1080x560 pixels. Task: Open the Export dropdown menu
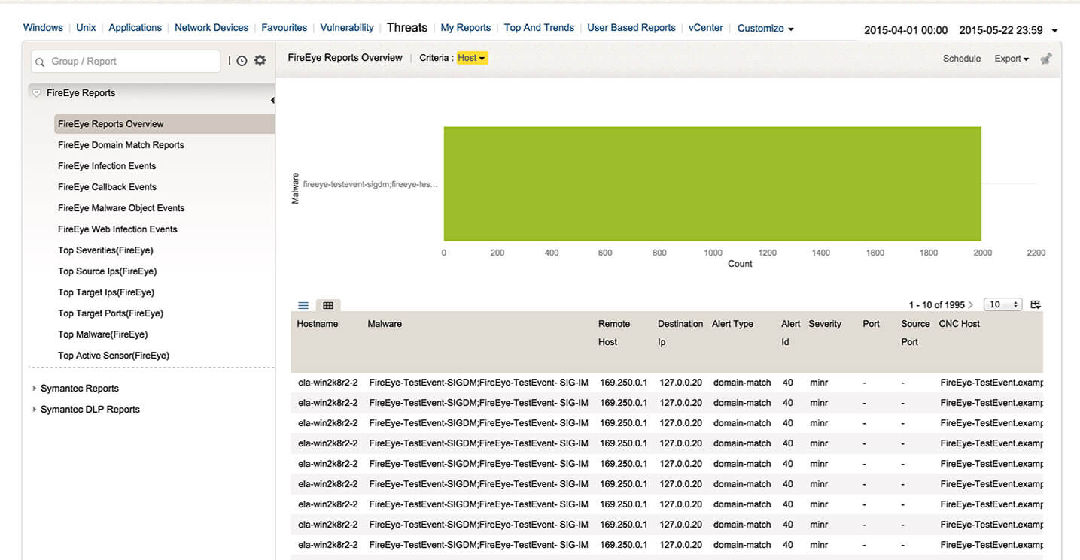[1012, 59]
